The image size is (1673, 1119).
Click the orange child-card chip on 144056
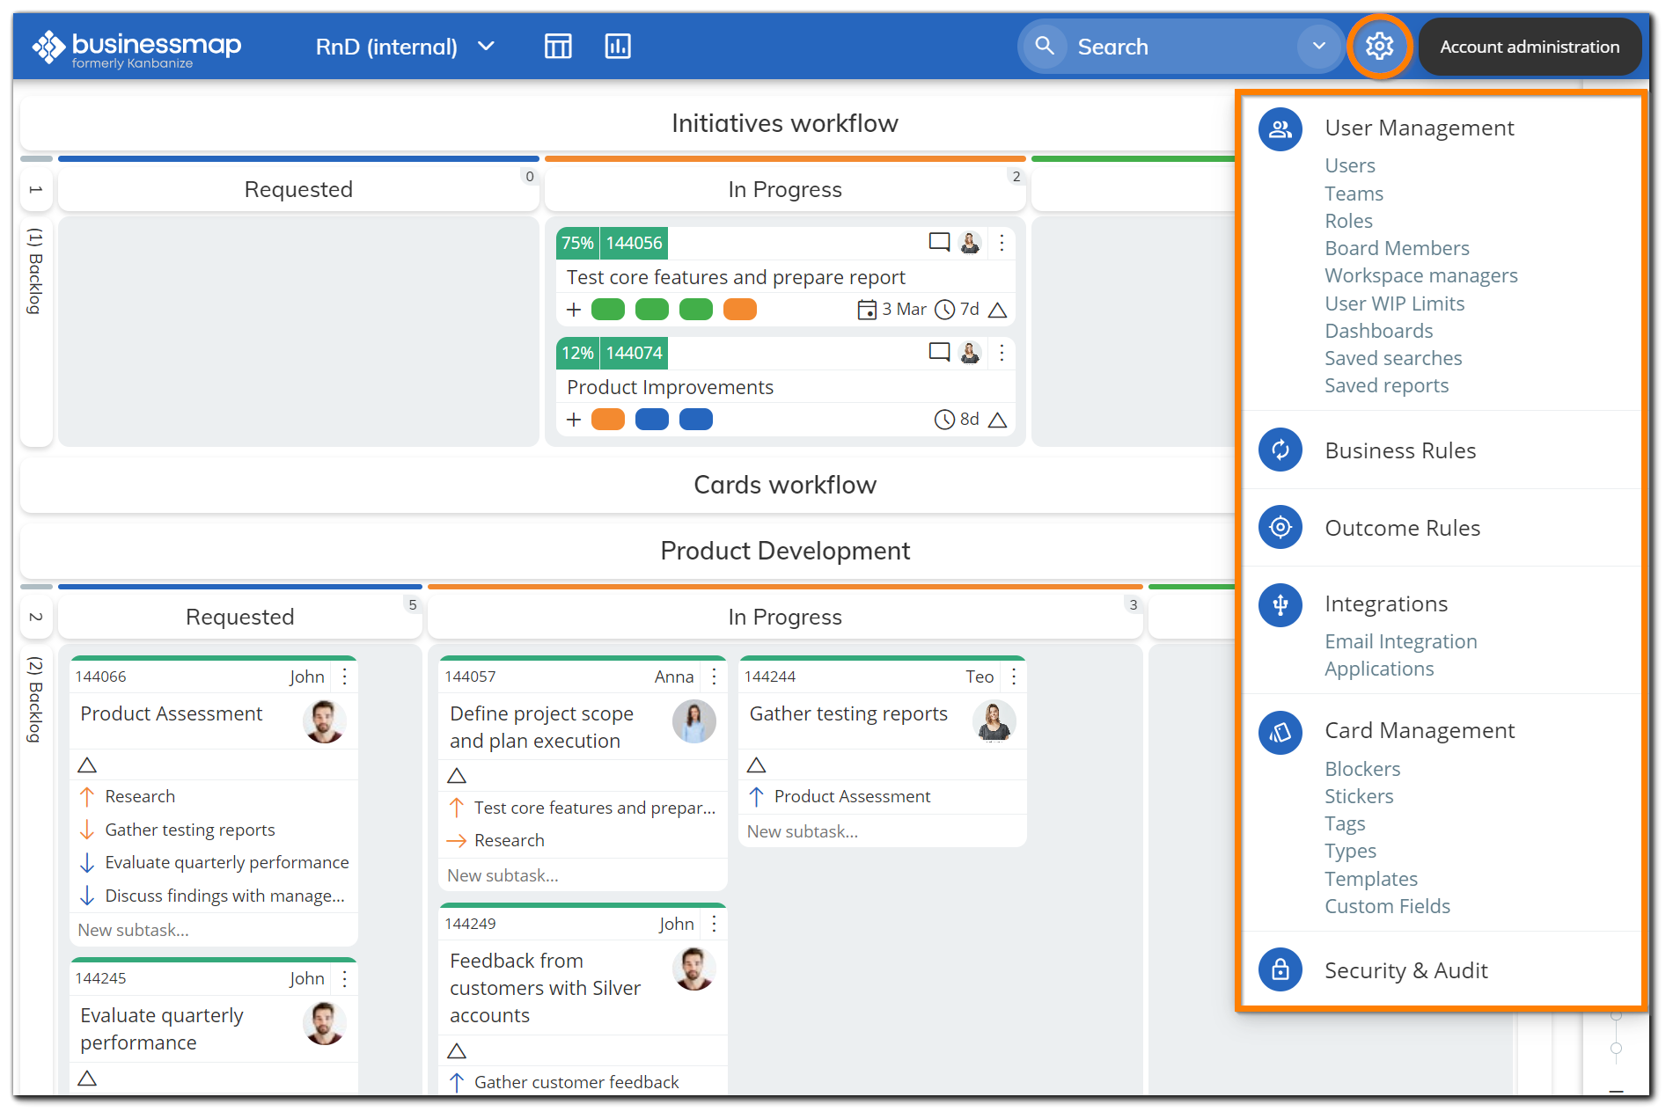740,310
